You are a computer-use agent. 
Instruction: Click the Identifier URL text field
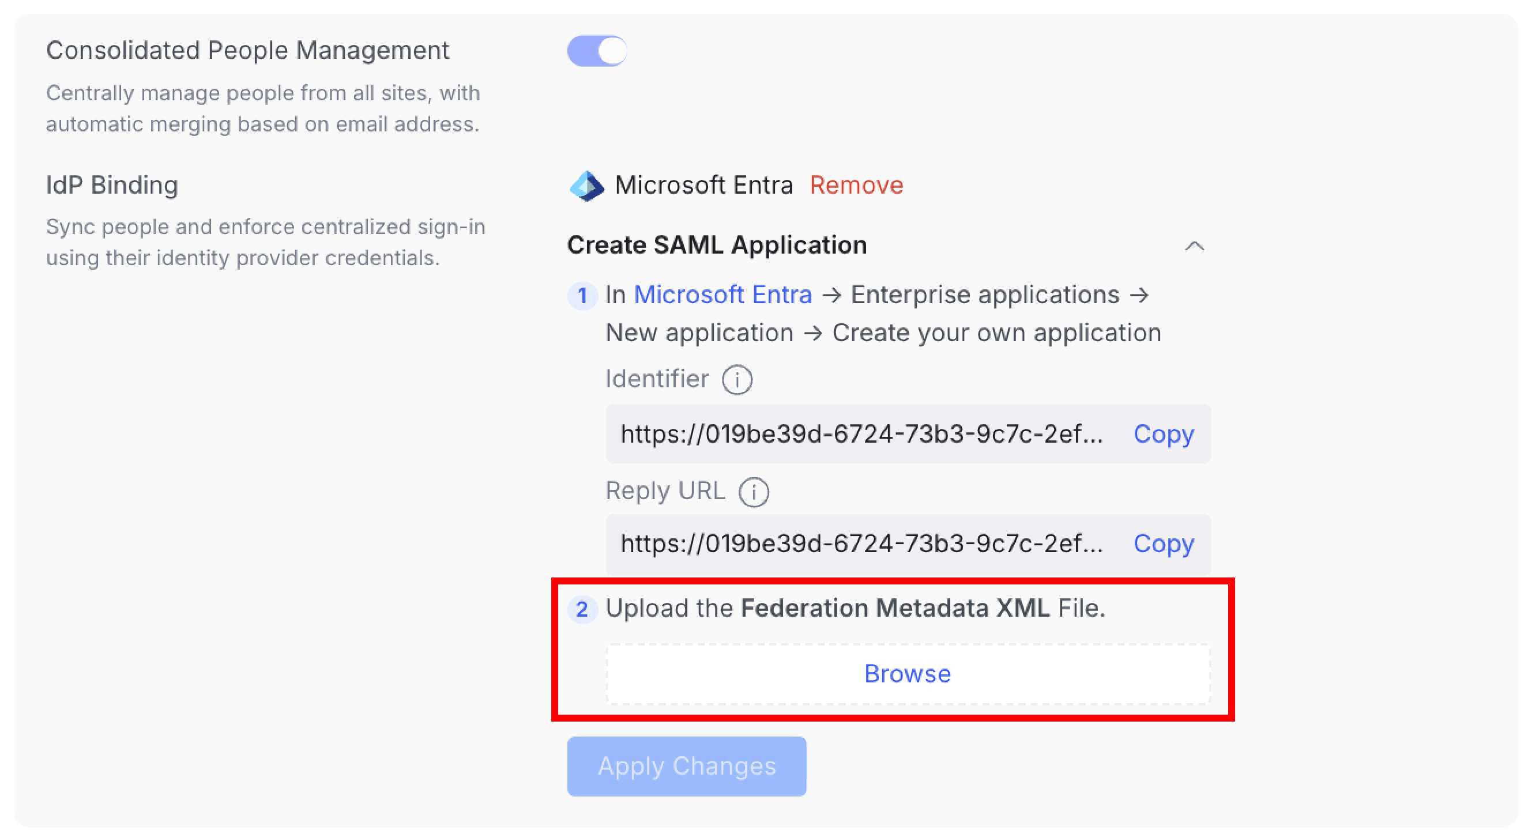click(861, 434)
